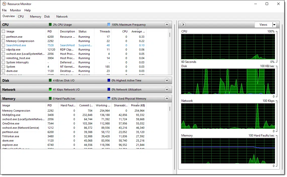This screenshot has width=287, height=177.
Task: Check the svchost.exe (LocalSystemNet...) checkbox
Action: pos(3,54)
